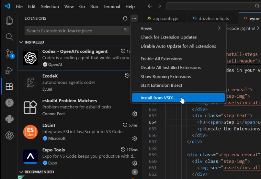Choose Disable Auto Update for All Extensions
This screenshot has width=261, height=179.
click(x=178, y=46)
